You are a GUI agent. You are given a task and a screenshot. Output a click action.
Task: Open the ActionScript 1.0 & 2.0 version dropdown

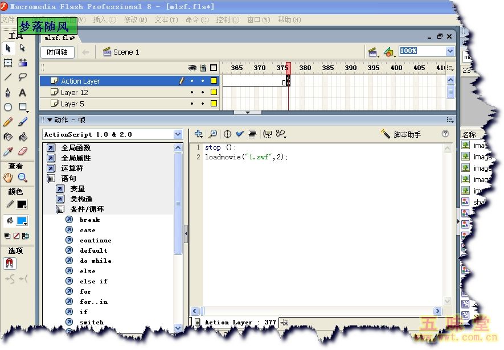point(178,134)
